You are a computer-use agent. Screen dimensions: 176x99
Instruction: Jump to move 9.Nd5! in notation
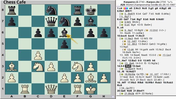click(x=160, y=19)
